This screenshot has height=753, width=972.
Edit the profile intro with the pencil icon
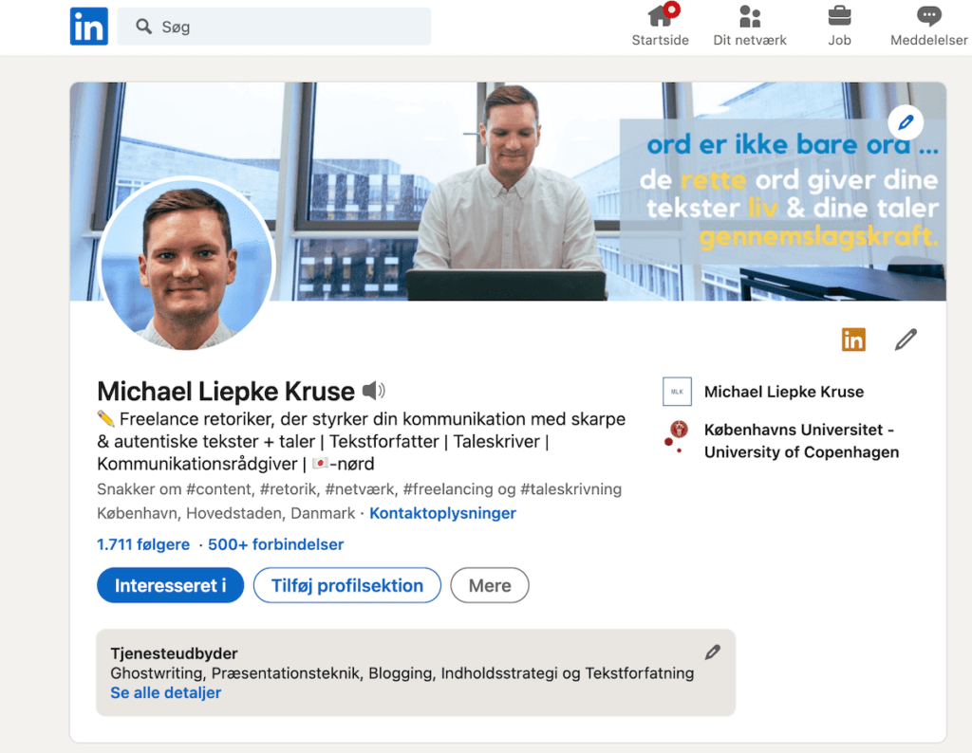(906, 339)
